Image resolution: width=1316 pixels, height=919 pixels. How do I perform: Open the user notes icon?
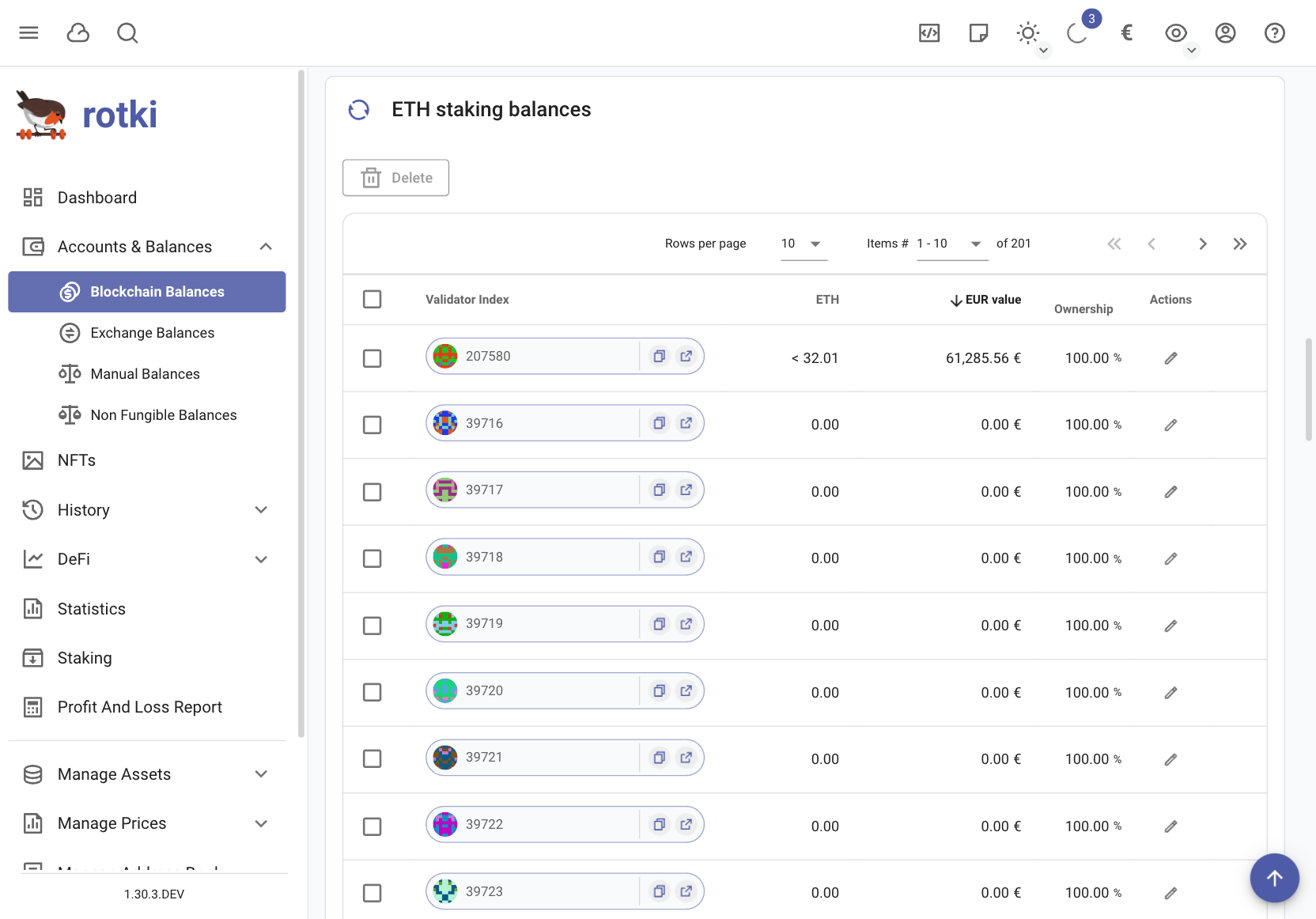click(x=978, y=32)
